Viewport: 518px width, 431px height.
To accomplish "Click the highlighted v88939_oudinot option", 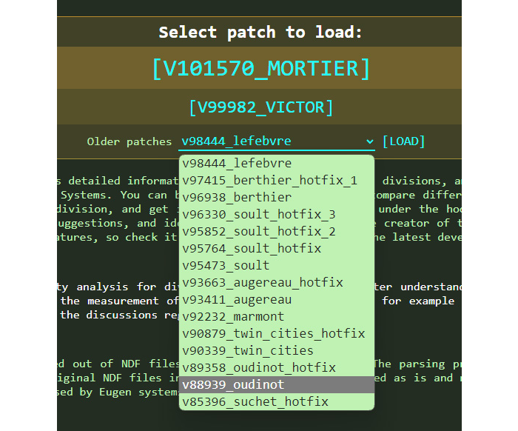I will click(x=233, y=385).
